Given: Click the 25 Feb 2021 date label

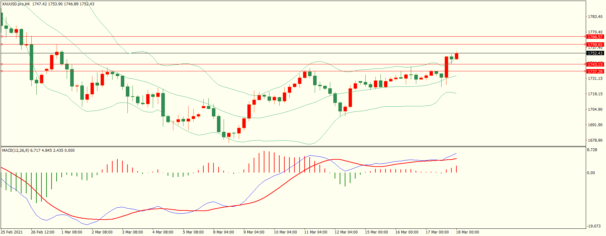Looking at the screenshot, I should [x=12, y=232].
